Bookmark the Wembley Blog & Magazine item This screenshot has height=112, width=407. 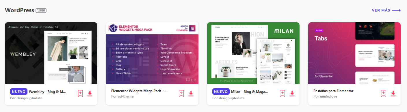80,93
